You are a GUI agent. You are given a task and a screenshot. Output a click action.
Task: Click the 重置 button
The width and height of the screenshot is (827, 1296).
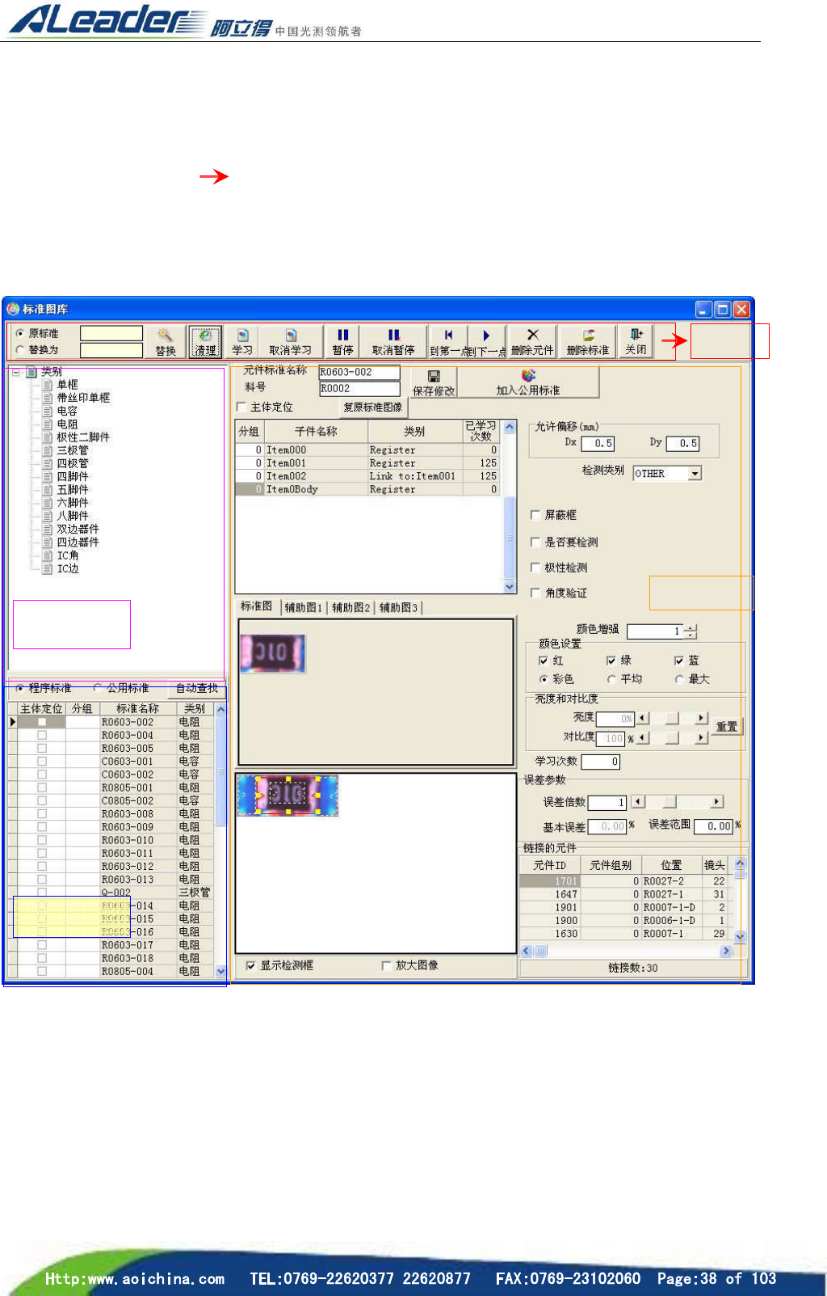click(x=726, y=726)
